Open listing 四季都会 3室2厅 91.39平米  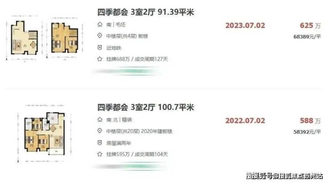(x=145, y=12)
